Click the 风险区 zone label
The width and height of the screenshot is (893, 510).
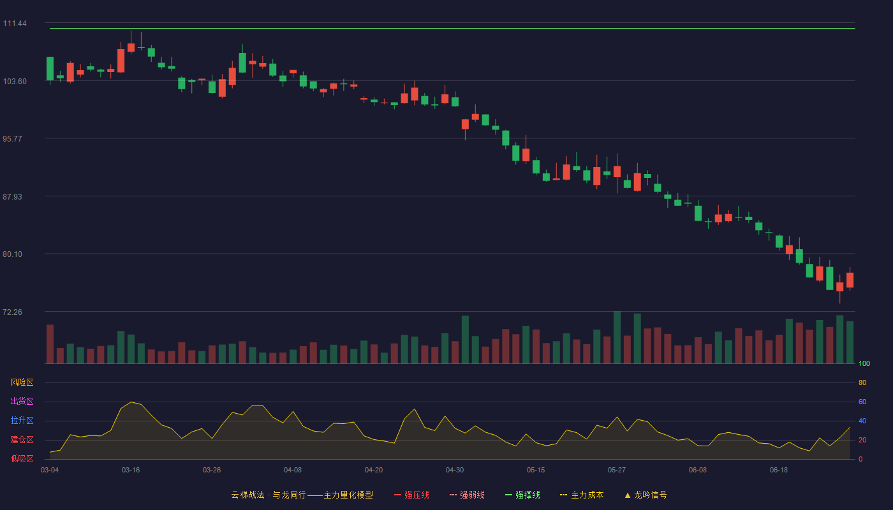22,382
